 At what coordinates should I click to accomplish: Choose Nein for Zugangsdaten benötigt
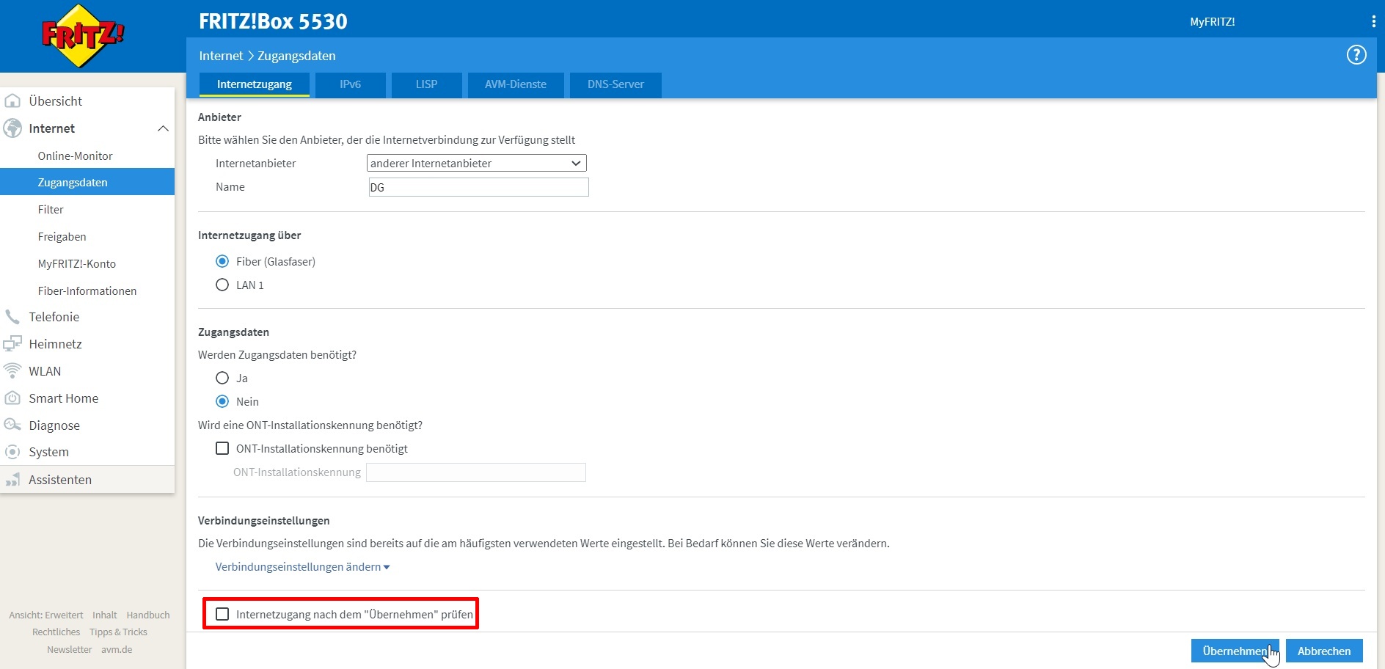tap(222, 402)
